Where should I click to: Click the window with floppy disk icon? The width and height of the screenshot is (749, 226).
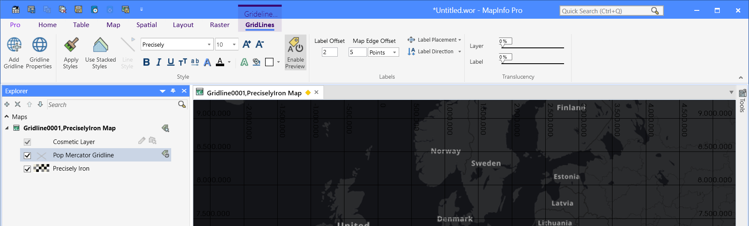[x=125, y=10]
